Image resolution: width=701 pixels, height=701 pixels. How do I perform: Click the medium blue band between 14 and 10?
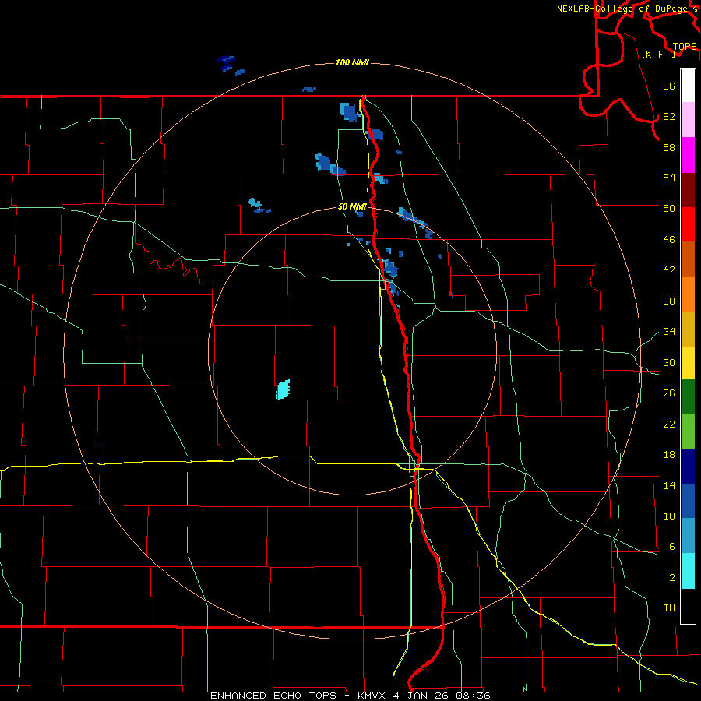[688, 501]
